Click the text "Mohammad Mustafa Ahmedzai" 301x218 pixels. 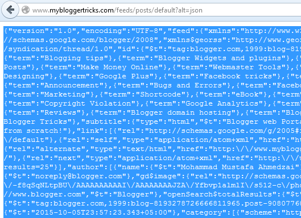[238, 167]
